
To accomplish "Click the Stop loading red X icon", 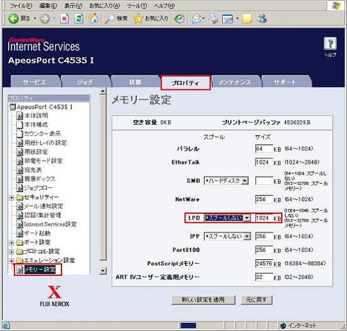I will point(65,19).
